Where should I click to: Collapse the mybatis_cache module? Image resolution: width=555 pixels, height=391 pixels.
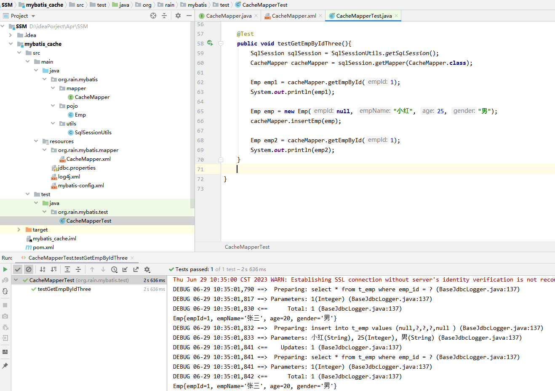(11, 44)
